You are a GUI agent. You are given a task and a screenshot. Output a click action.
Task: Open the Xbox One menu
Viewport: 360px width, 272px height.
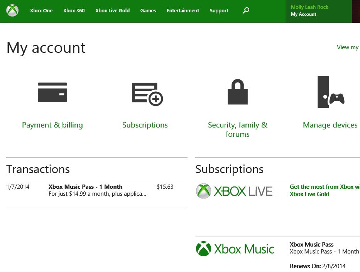click(x=41, y=10)
